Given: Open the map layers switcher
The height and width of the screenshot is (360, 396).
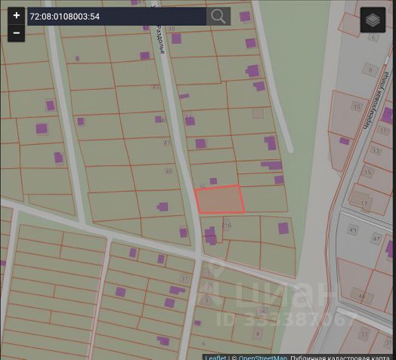Looking at the screenshot, I should [x=373, y=20].
